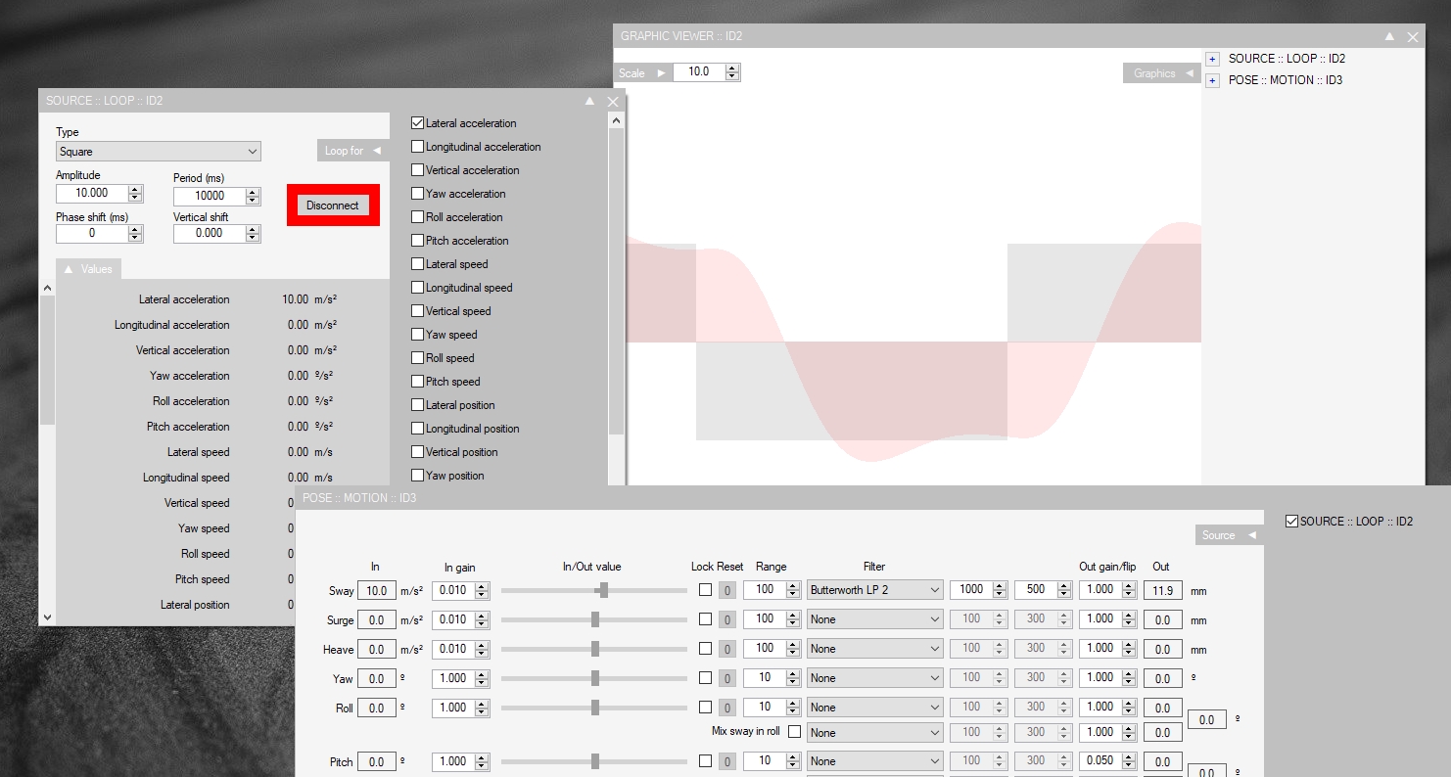Expand POSE :: MOTION :: ID3 plus icon

tap(1212, 80)
